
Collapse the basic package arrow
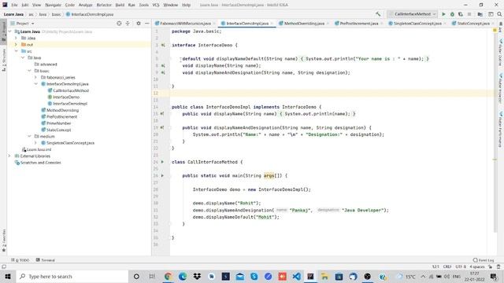click(x=29, y=71)
